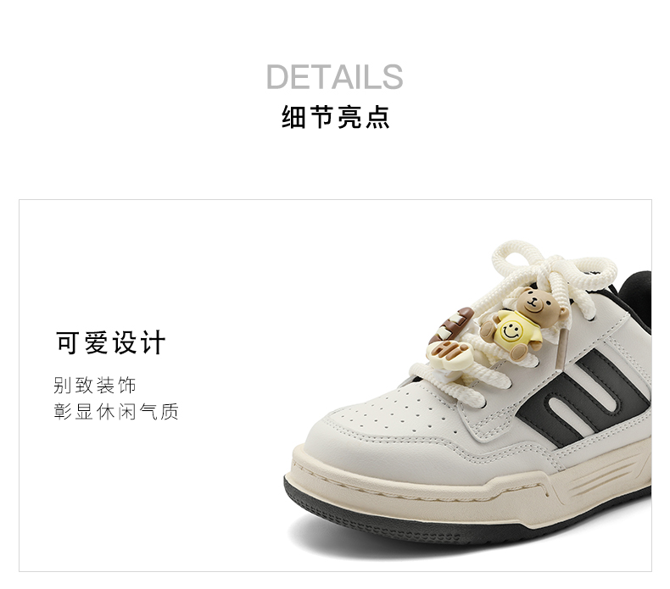Click the DETAILS heading text

[334, 77]
